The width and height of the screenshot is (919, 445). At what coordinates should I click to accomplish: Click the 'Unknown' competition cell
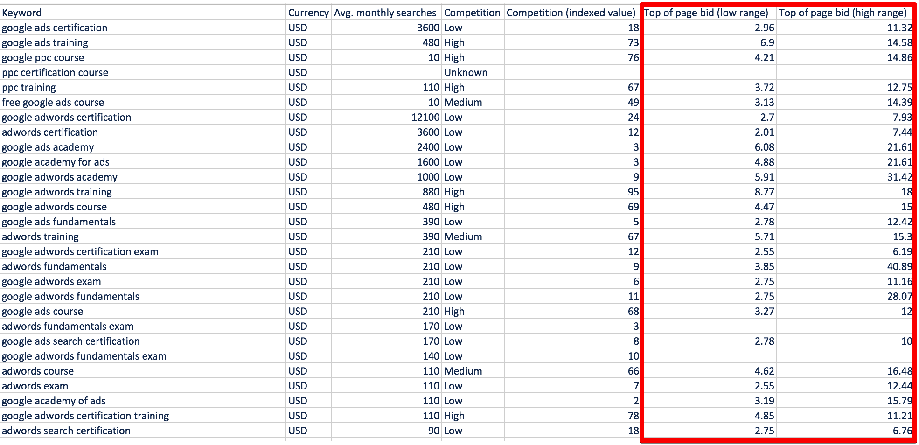pos(473,72)
